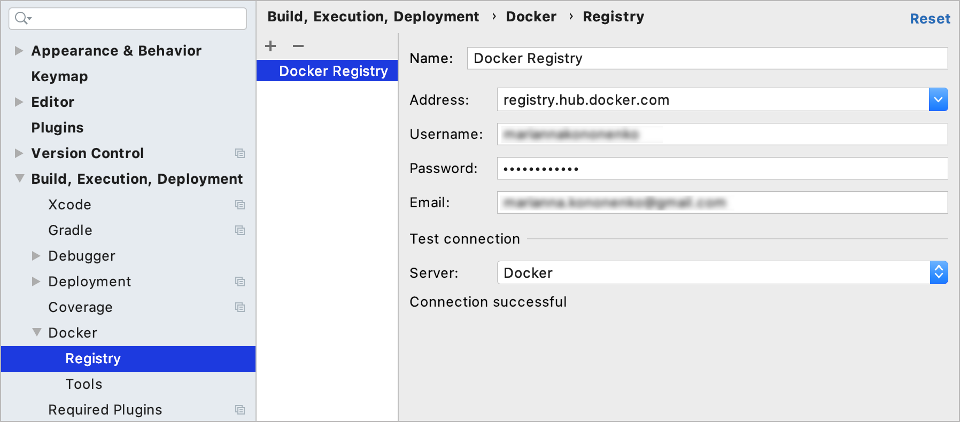Screen dimensions: 960x422
Task: Select Registry under Docker
Action: click(128, 358)
